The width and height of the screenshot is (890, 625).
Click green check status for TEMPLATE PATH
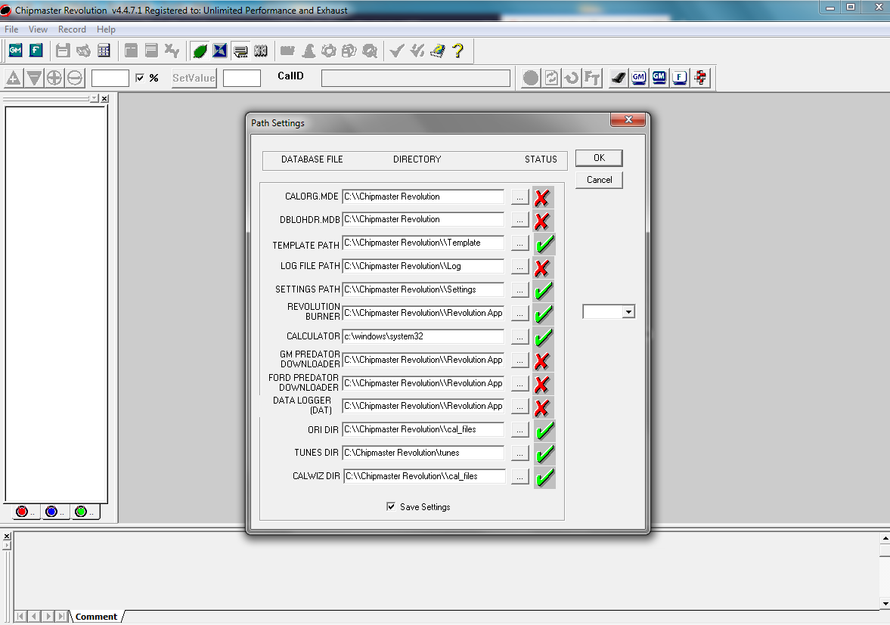(x=544, y=244)
